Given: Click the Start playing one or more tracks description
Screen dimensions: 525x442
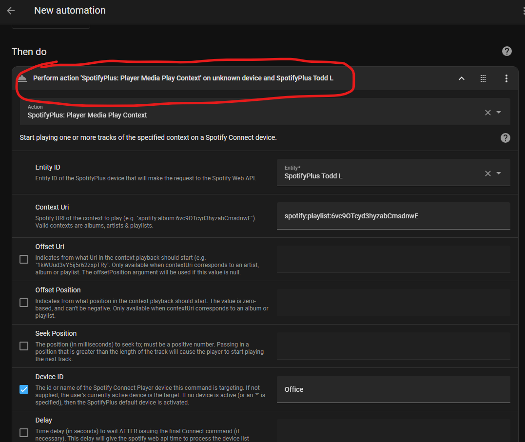Looking at the screenshot, I should (148, 137).
